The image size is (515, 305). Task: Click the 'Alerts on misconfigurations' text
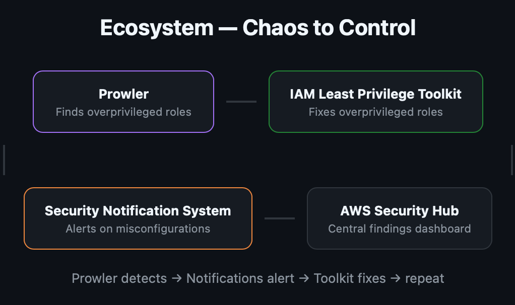click(x=138, y=228)
